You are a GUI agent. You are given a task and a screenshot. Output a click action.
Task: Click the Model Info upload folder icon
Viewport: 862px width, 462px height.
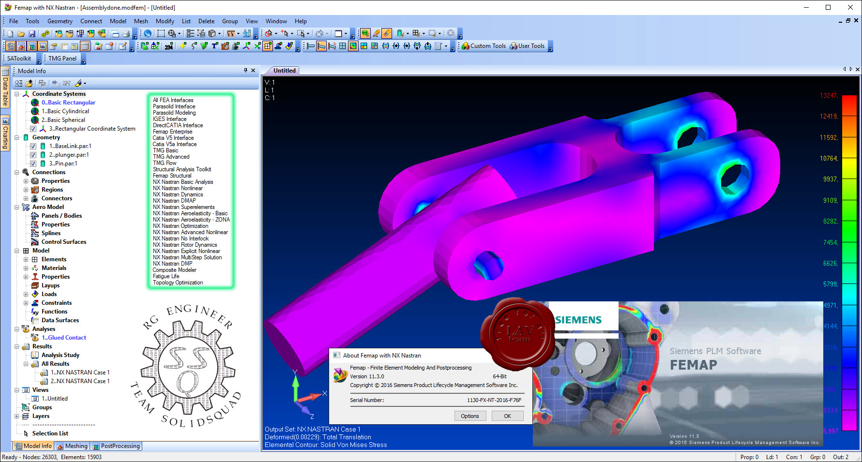pos(29,83)
